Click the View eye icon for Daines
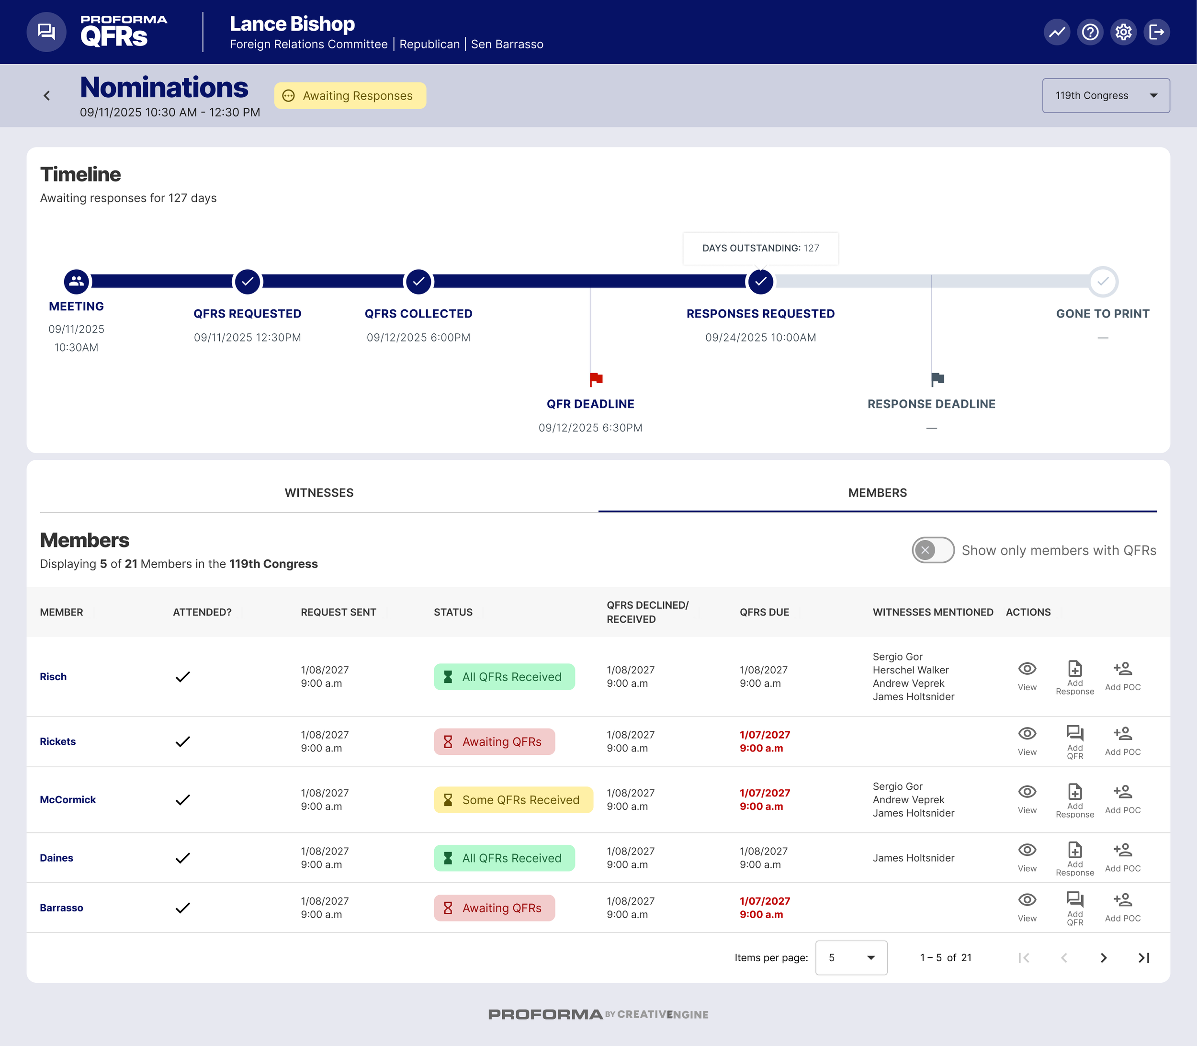Image resolution: width=1197 pixels, height=1046 pixels. pos(1027,850)
